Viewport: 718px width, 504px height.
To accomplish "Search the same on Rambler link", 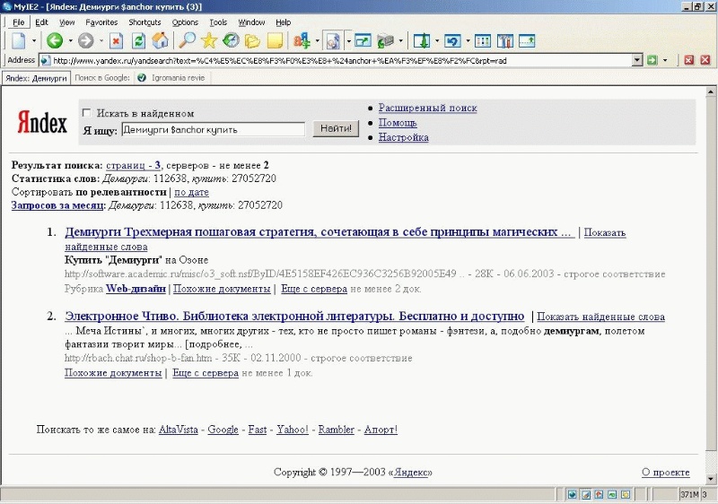I will click(336, 430).
